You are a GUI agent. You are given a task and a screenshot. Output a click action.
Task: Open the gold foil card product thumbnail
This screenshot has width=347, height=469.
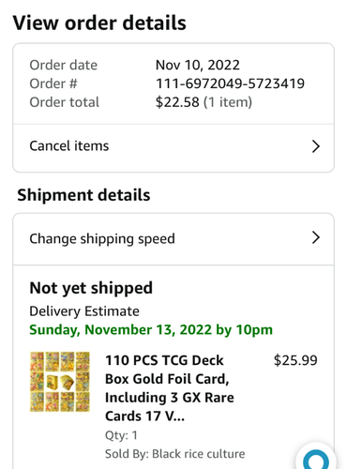[x=60, y=382]
